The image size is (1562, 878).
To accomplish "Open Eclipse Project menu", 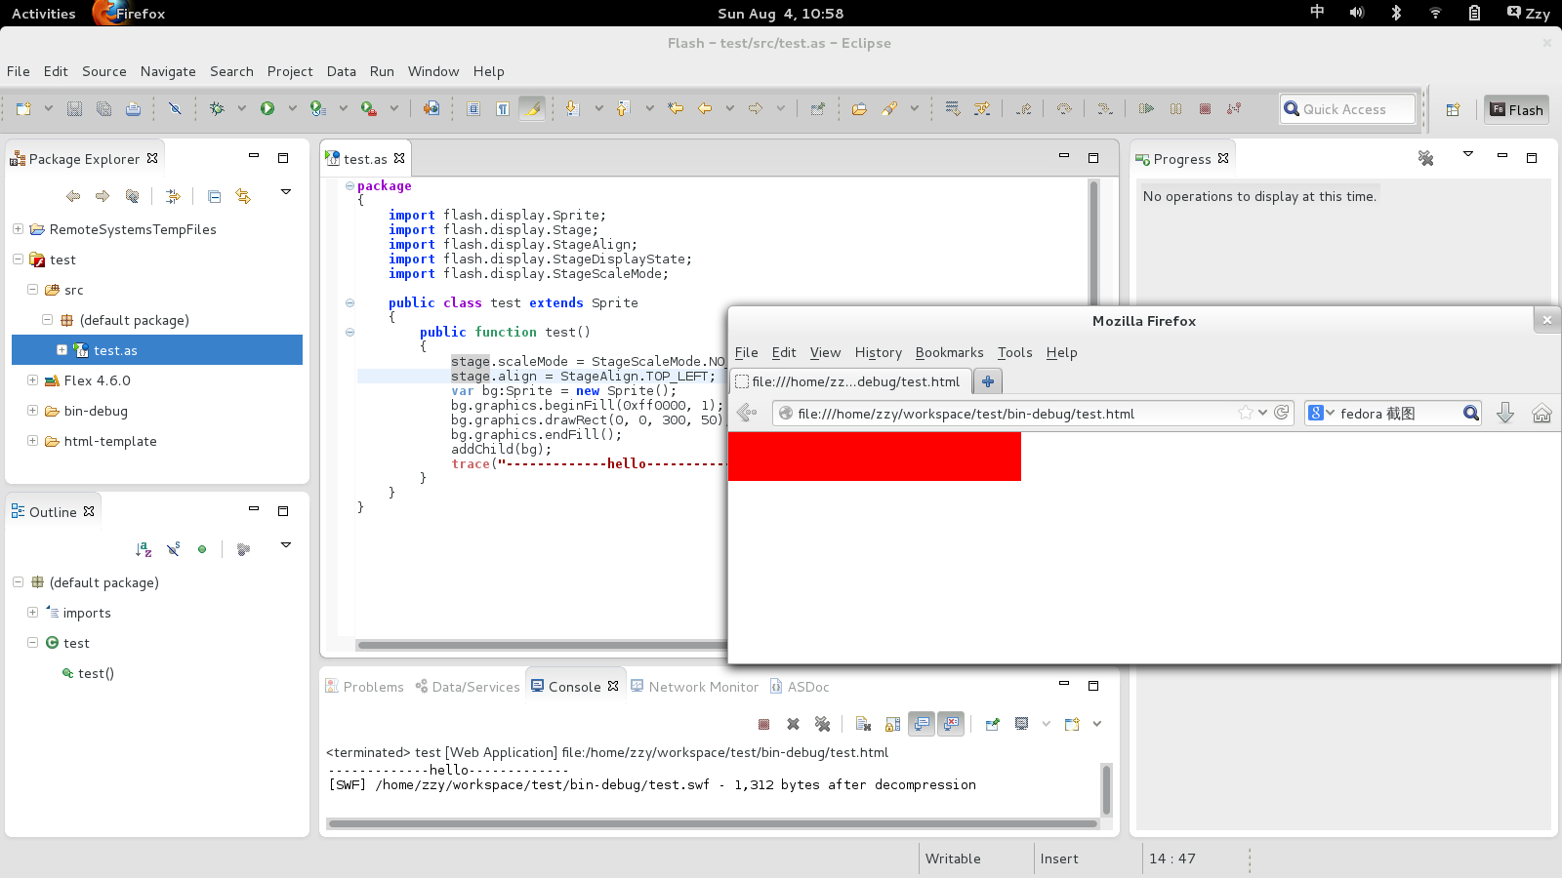I will (x=290, y=71).
